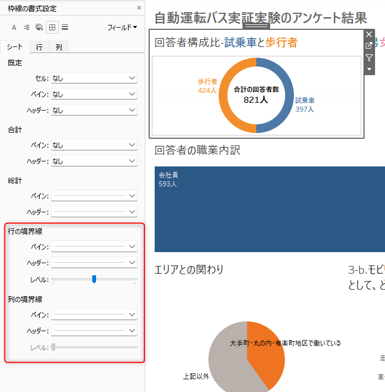This screenshot has width=385, height=392.
Task: Click the 行の境界線 レベル slider handle
Action: click(x=94, y=279)
